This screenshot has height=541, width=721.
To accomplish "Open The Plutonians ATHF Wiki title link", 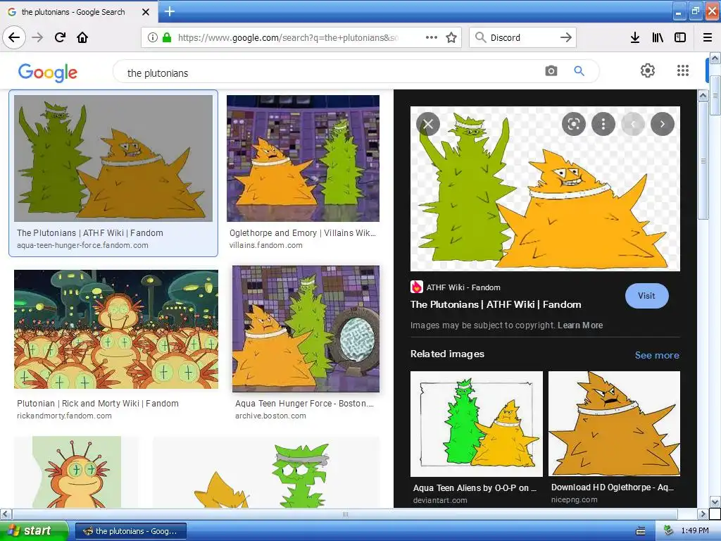I will point(496,304).
